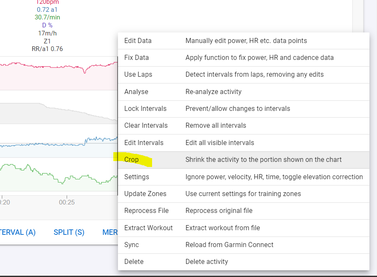Viewport: 377px width, 277px height.
Task: Click the SPLIT (S) button
Action: pyautogui.click(x=69, y=232)
